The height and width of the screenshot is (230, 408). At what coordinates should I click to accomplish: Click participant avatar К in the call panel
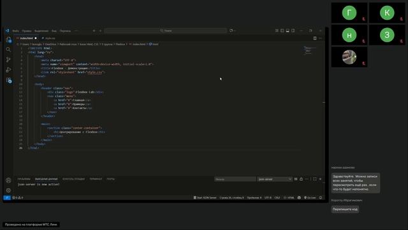387,13
